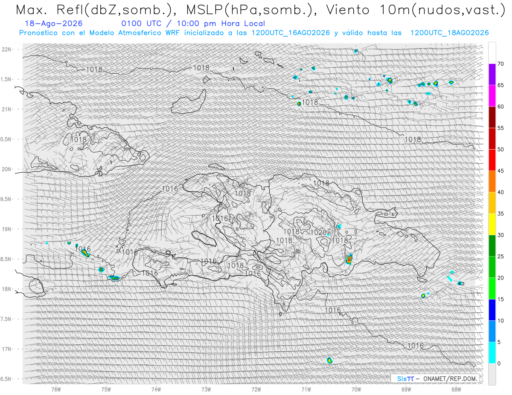Click the '72W' longitude label

coord(256,389)
